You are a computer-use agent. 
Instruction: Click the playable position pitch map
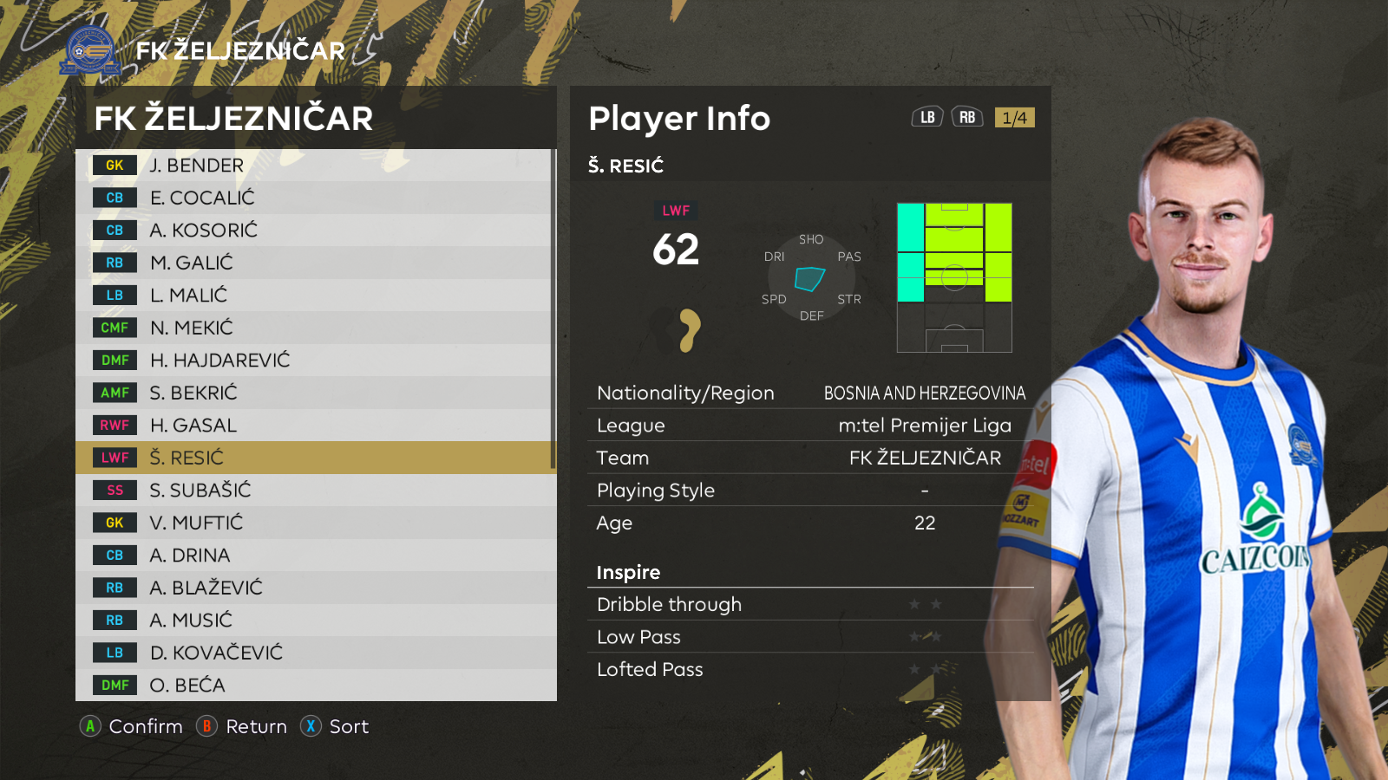click(954, 278)
